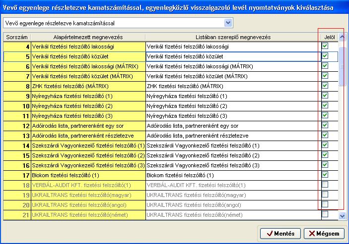Select list name cell UKRAILTRANS felszólító(angol)

pos(233,205)
